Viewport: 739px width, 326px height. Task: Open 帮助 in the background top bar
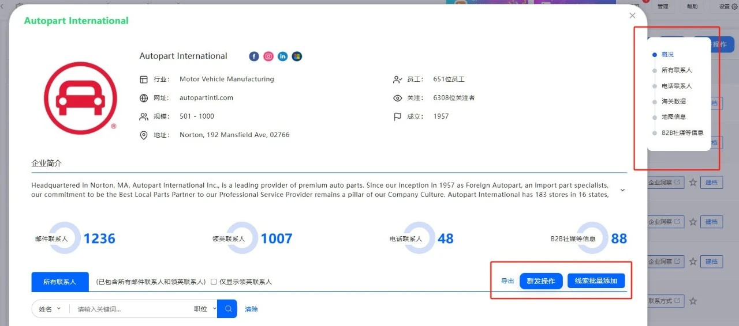pos(692,7)
